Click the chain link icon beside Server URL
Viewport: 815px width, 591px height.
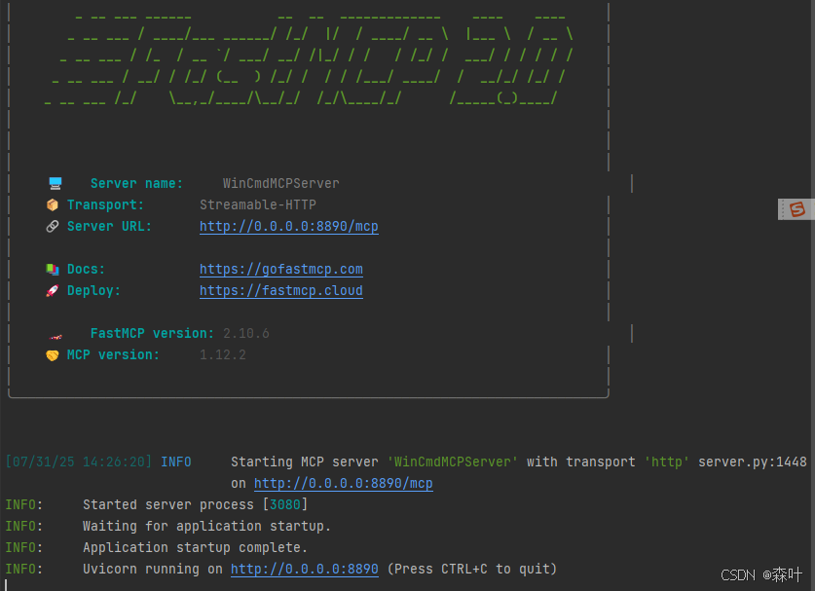pos(52,226)
